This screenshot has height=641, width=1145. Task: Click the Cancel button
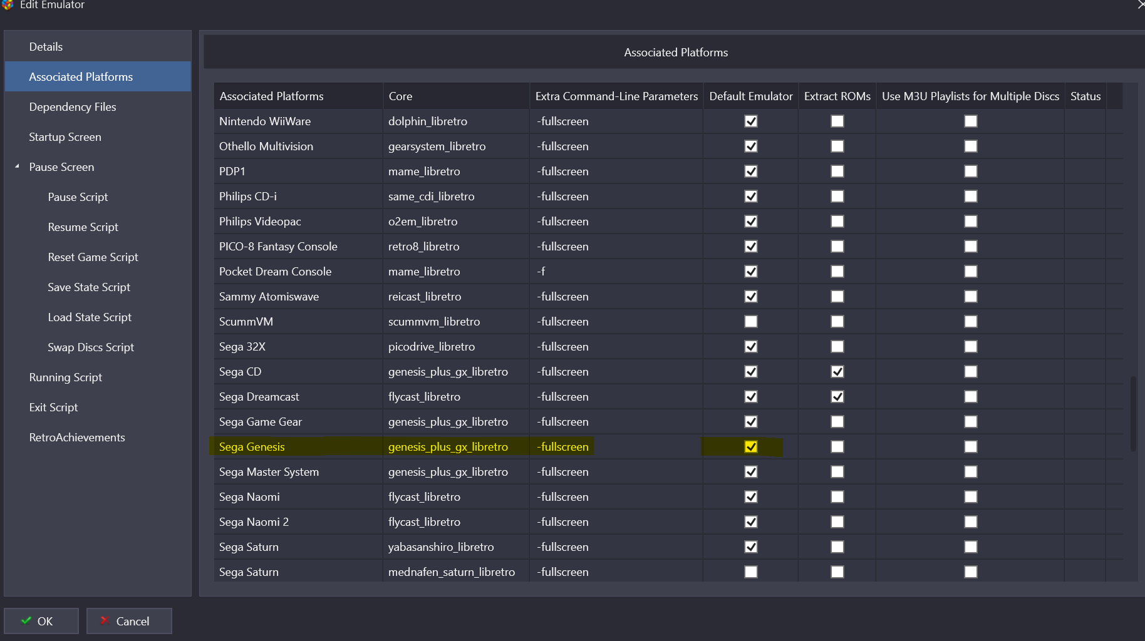129,621
